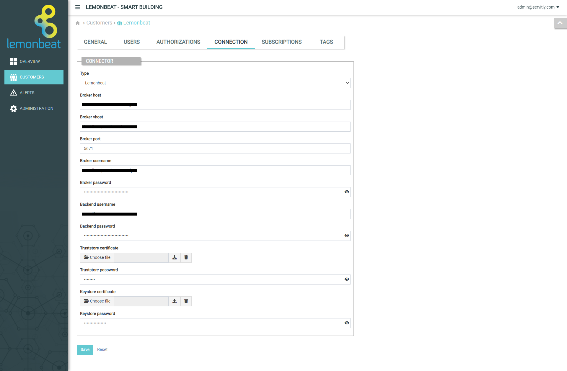This screenshot has width=567, height=371.
Task: Reveal the Broker password
Action: [x=347, y=192]
